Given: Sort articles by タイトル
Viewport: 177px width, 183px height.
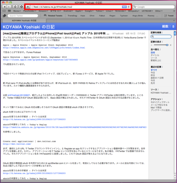Looking at the screenshot, I should coord(155,55).
